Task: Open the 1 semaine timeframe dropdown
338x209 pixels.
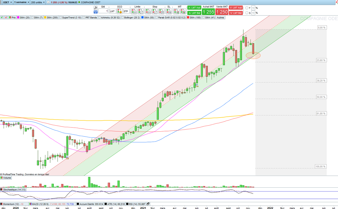Action: [x=22, y=2]
